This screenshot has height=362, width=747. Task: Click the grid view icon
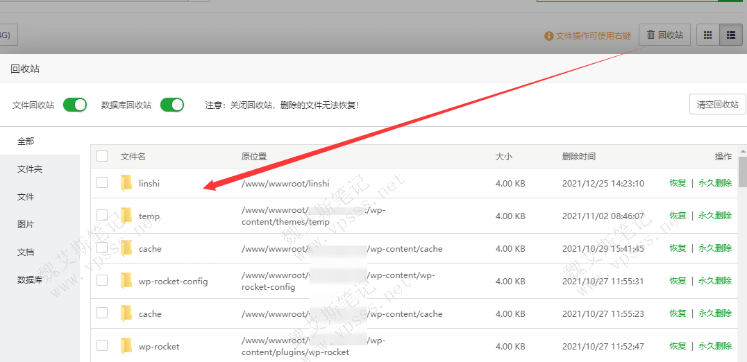point(707,35)
